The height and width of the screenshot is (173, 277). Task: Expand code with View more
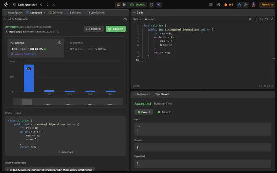(66, 152)
